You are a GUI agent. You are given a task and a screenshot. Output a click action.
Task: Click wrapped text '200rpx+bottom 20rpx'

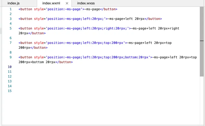37,62
